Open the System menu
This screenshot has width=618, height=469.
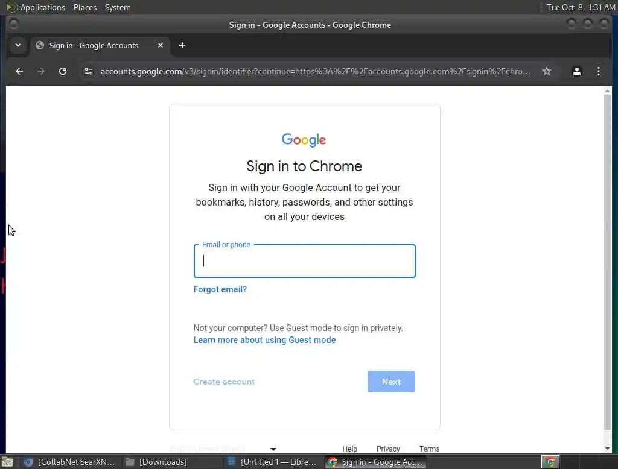[118, 7]
